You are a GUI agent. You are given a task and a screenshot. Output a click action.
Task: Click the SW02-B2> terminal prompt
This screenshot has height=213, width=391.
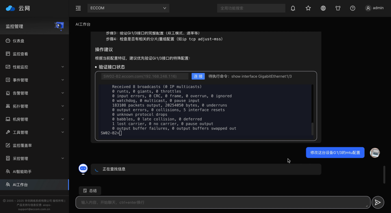click(110, 133)
